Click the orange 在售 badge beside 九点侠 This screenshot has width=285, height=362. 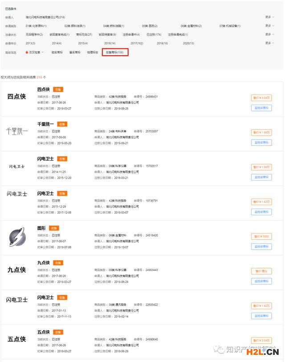point(57,263)
